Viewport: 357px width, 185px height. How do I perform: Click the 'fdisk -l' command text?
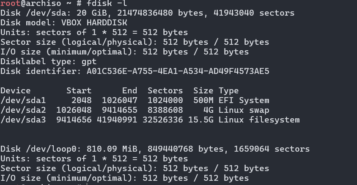107,3
